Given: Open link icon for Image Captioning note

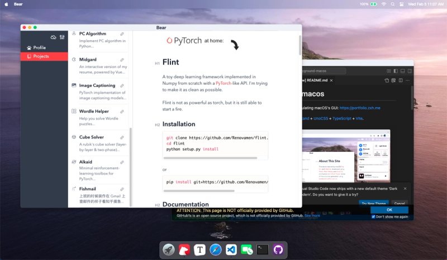Looking at the screenshot, I should pos(122,86).
